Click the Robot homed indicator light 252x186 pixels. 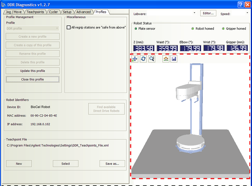tap(193, 29)
